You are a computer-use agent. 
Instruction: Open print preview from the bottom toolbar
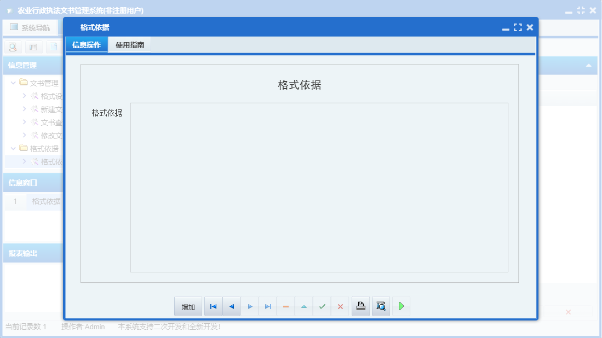381,306
